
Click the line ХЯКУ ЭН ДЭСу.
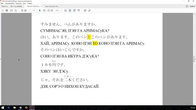coord(55,71)
